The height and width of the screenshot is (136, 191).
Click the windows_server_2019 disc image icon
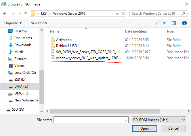coord(53,58)
